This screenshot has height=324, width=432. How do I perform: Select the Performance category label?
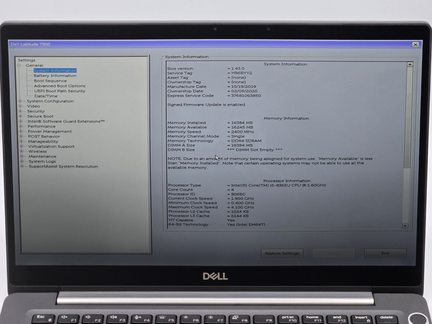42,126
